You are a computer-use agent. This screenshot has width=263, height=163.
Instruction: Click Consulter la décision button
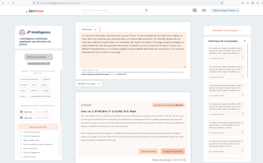coord(173,151)
